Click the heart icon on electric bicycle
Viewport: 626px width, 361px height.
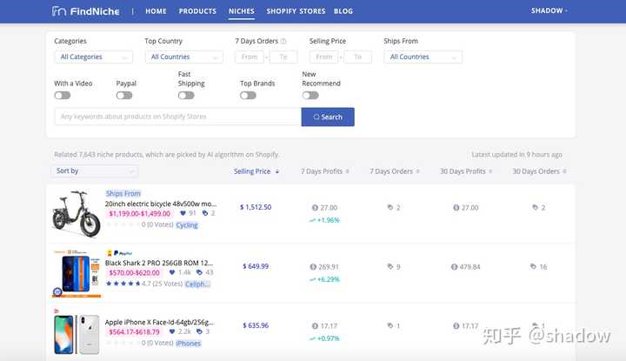183,213
